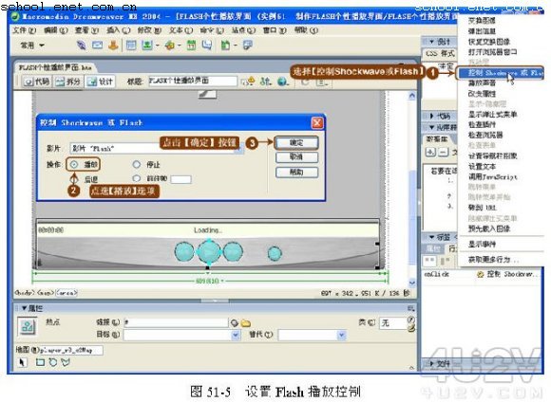Select the Oval Hotspot tool

pyautogui.click(x=52, y=362)
